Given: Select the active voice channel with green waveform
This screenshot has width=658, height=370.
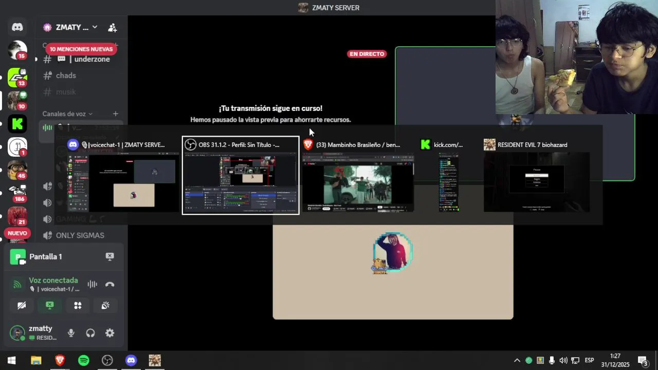Looking at the screenshot, I should tap(81, 127).
